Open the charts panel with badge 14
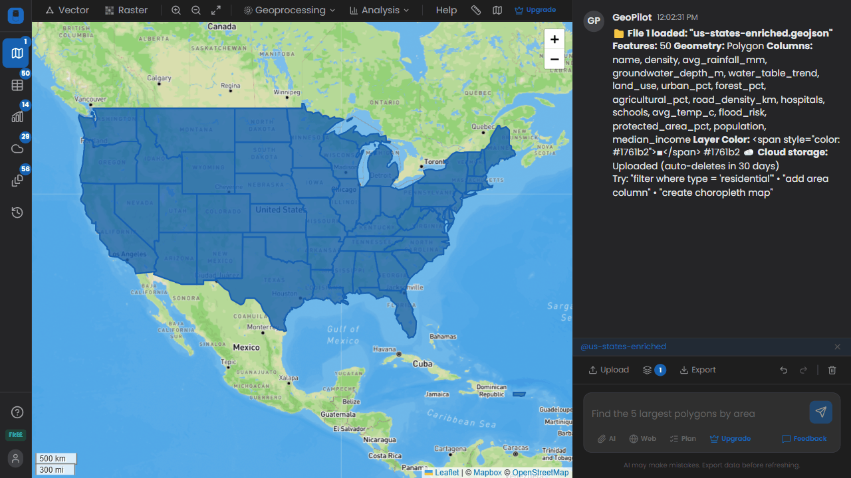This screenshot has width=851, height=478. (x=16, y=117)
